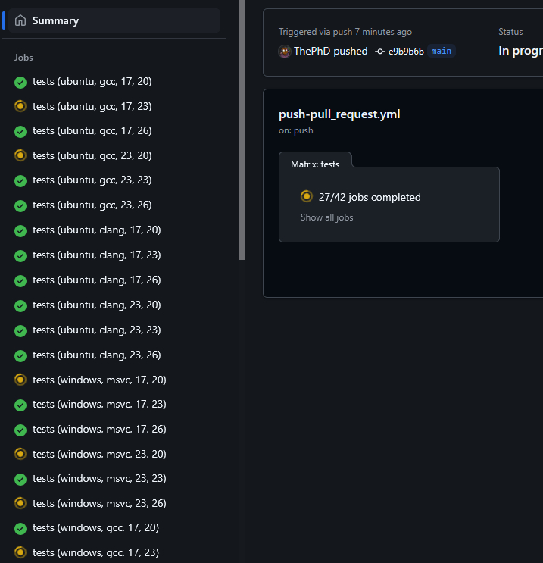Open job tests (ubuntu, gcc, 23, 26)

(x=92, y=205)
